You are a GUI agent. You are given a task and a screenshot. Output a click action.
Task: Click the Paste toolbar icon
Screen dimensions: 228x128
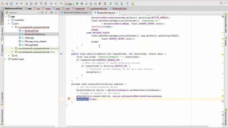click(x=36, y=4)
